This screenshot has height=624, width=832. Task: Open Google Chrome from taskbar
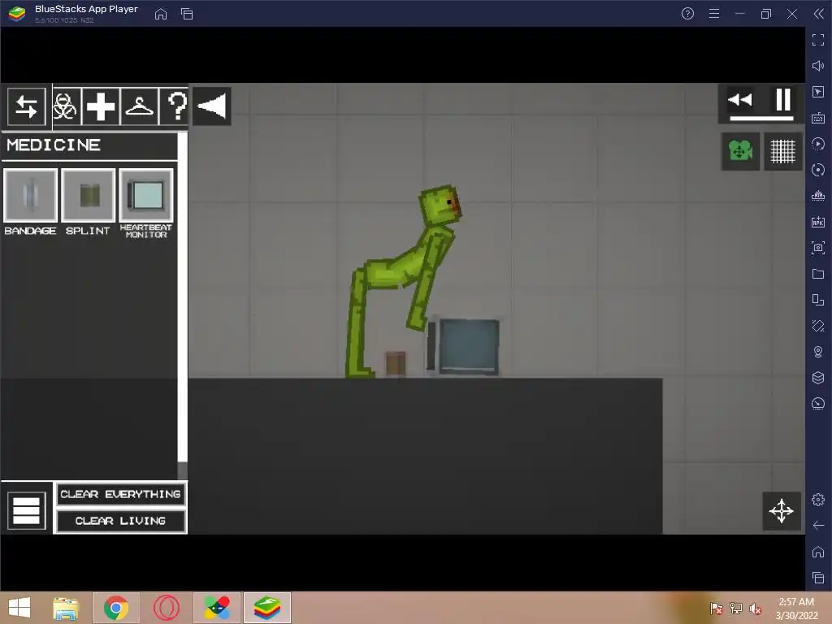click(116, 608)
